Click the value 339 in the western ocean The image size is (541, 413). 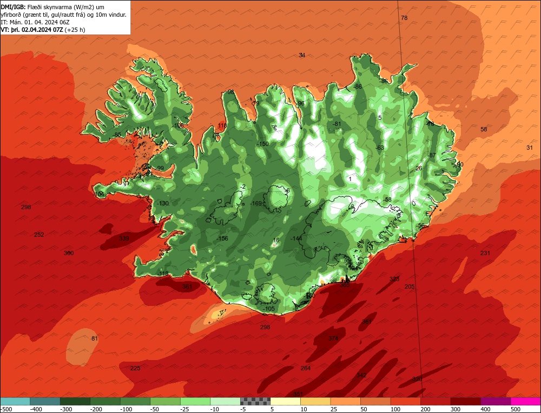(124, 238)
